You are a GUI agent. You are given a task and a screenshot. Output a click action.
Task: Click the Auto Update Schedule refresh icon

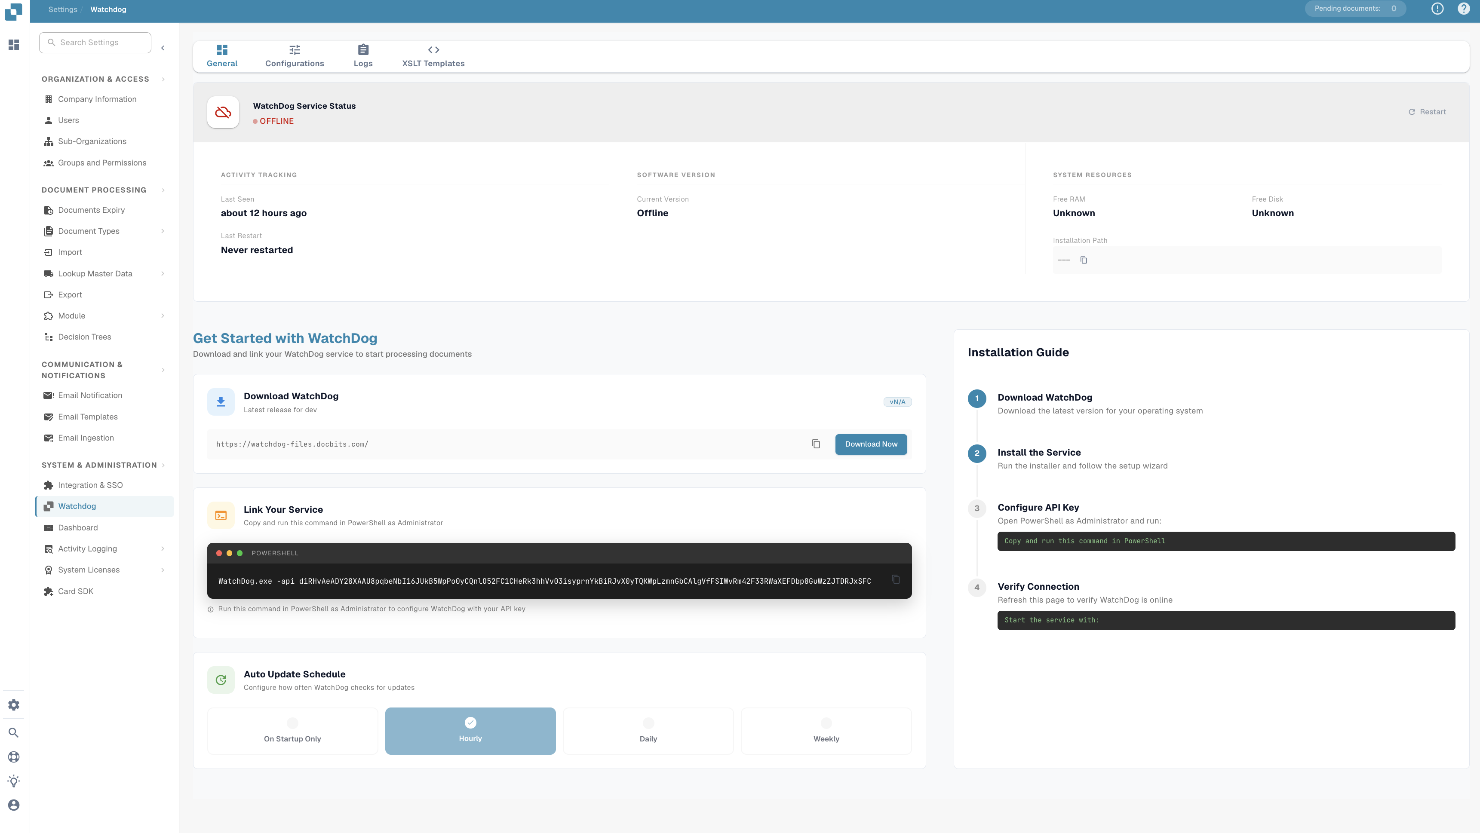click(x=221, y=680)
